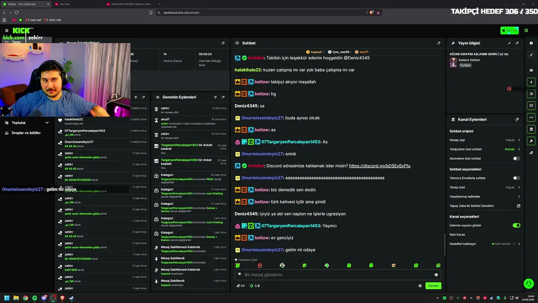The width and height of the screenshot is (538, 303).
Task: Click the green Go Live button
Action: click(x=509, y=30)
